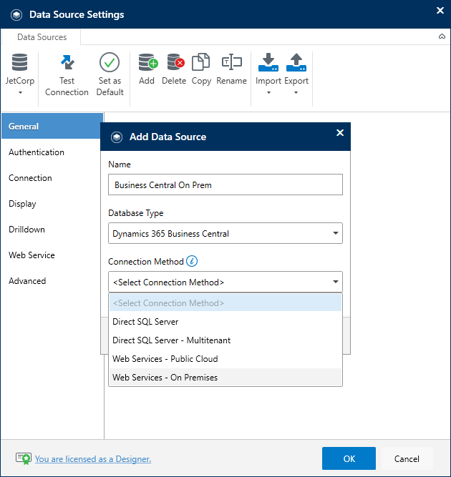Click the Copy data source icon
This screenshot has width=451, height=477.
(200, 62)
